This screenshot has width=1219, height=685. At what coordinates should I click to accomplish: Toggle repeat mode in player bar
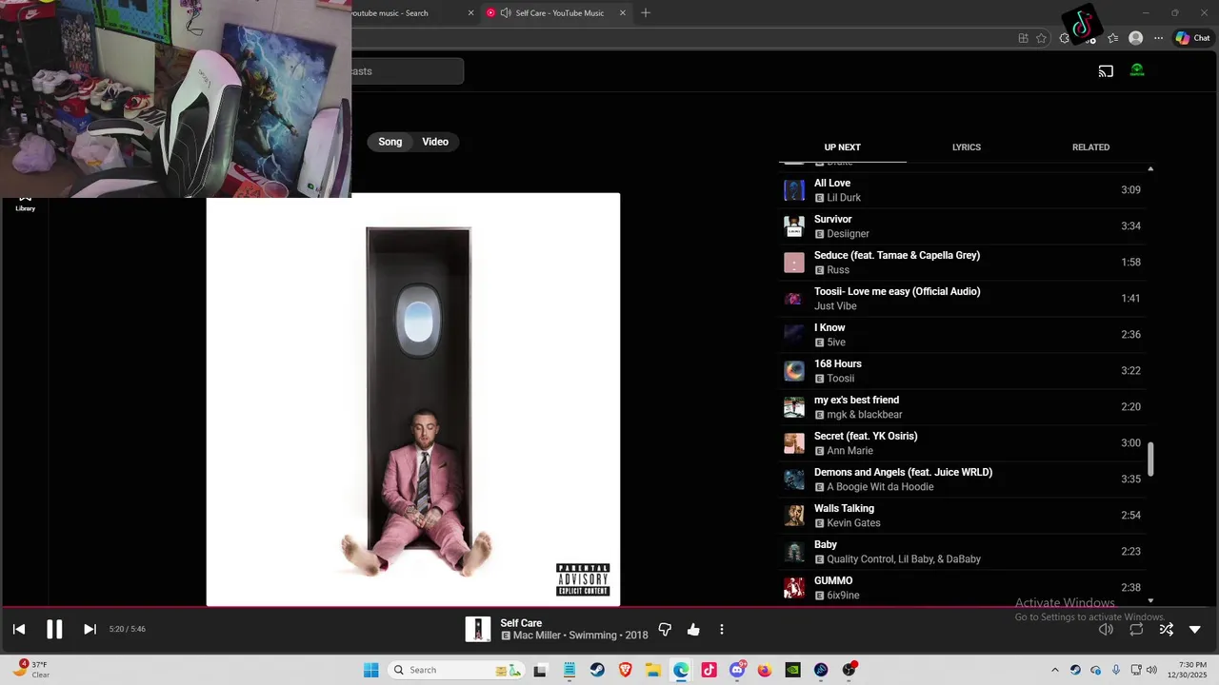pyautogui.click(x=1136, y=629)
